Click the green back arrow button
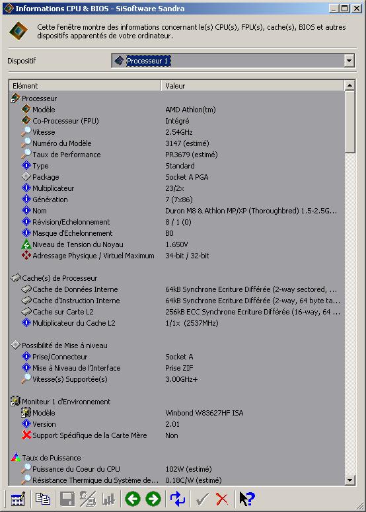Screen dimensions: 366x512 tap(133, 499)
